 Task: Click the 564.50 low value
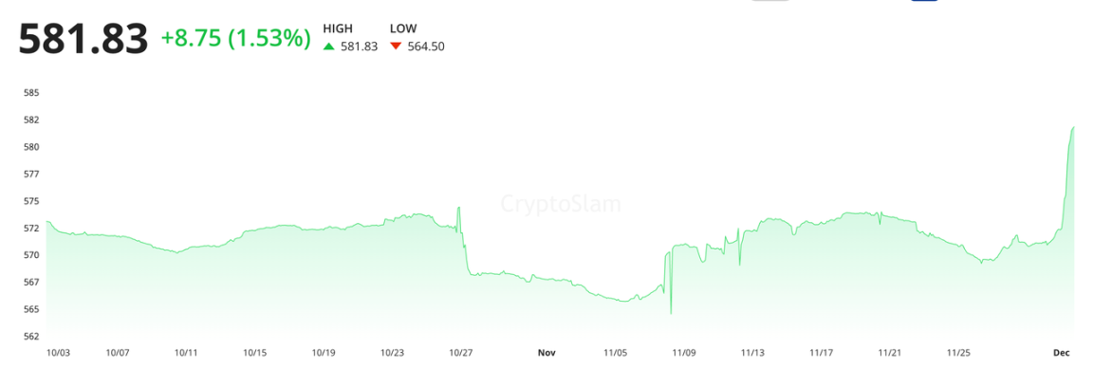point(426,46)
